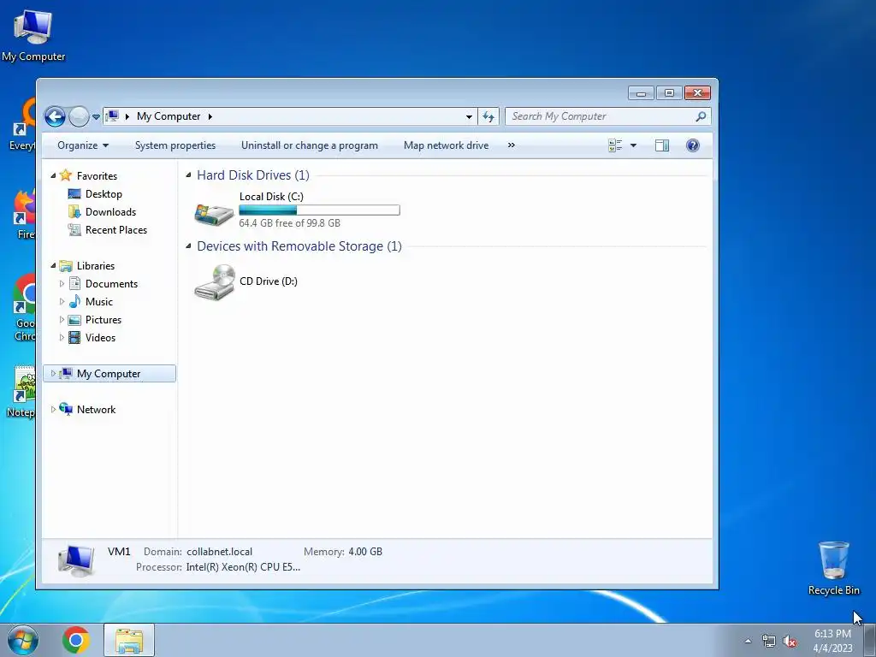This screenshot has height=657, width=876.
Task: Open the recent pages dropdown arrow
Action: (96, 117)
